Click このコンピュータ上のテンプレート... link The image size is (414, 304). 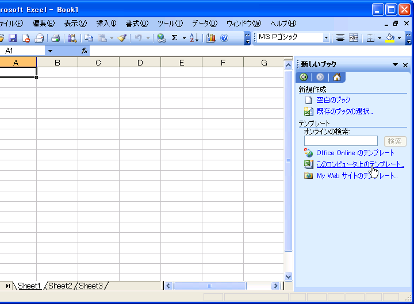pos(360,164)
